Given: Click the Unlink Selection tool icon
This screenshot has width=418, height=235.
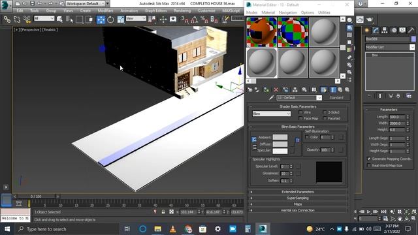Looking at the screenshot, I should 17,20.
